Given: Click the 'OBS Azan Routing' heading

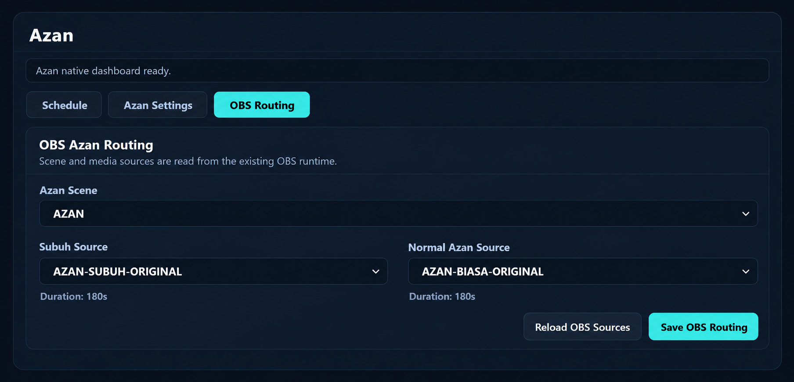Looking at the screenshot, I should [x=96, y=145].
